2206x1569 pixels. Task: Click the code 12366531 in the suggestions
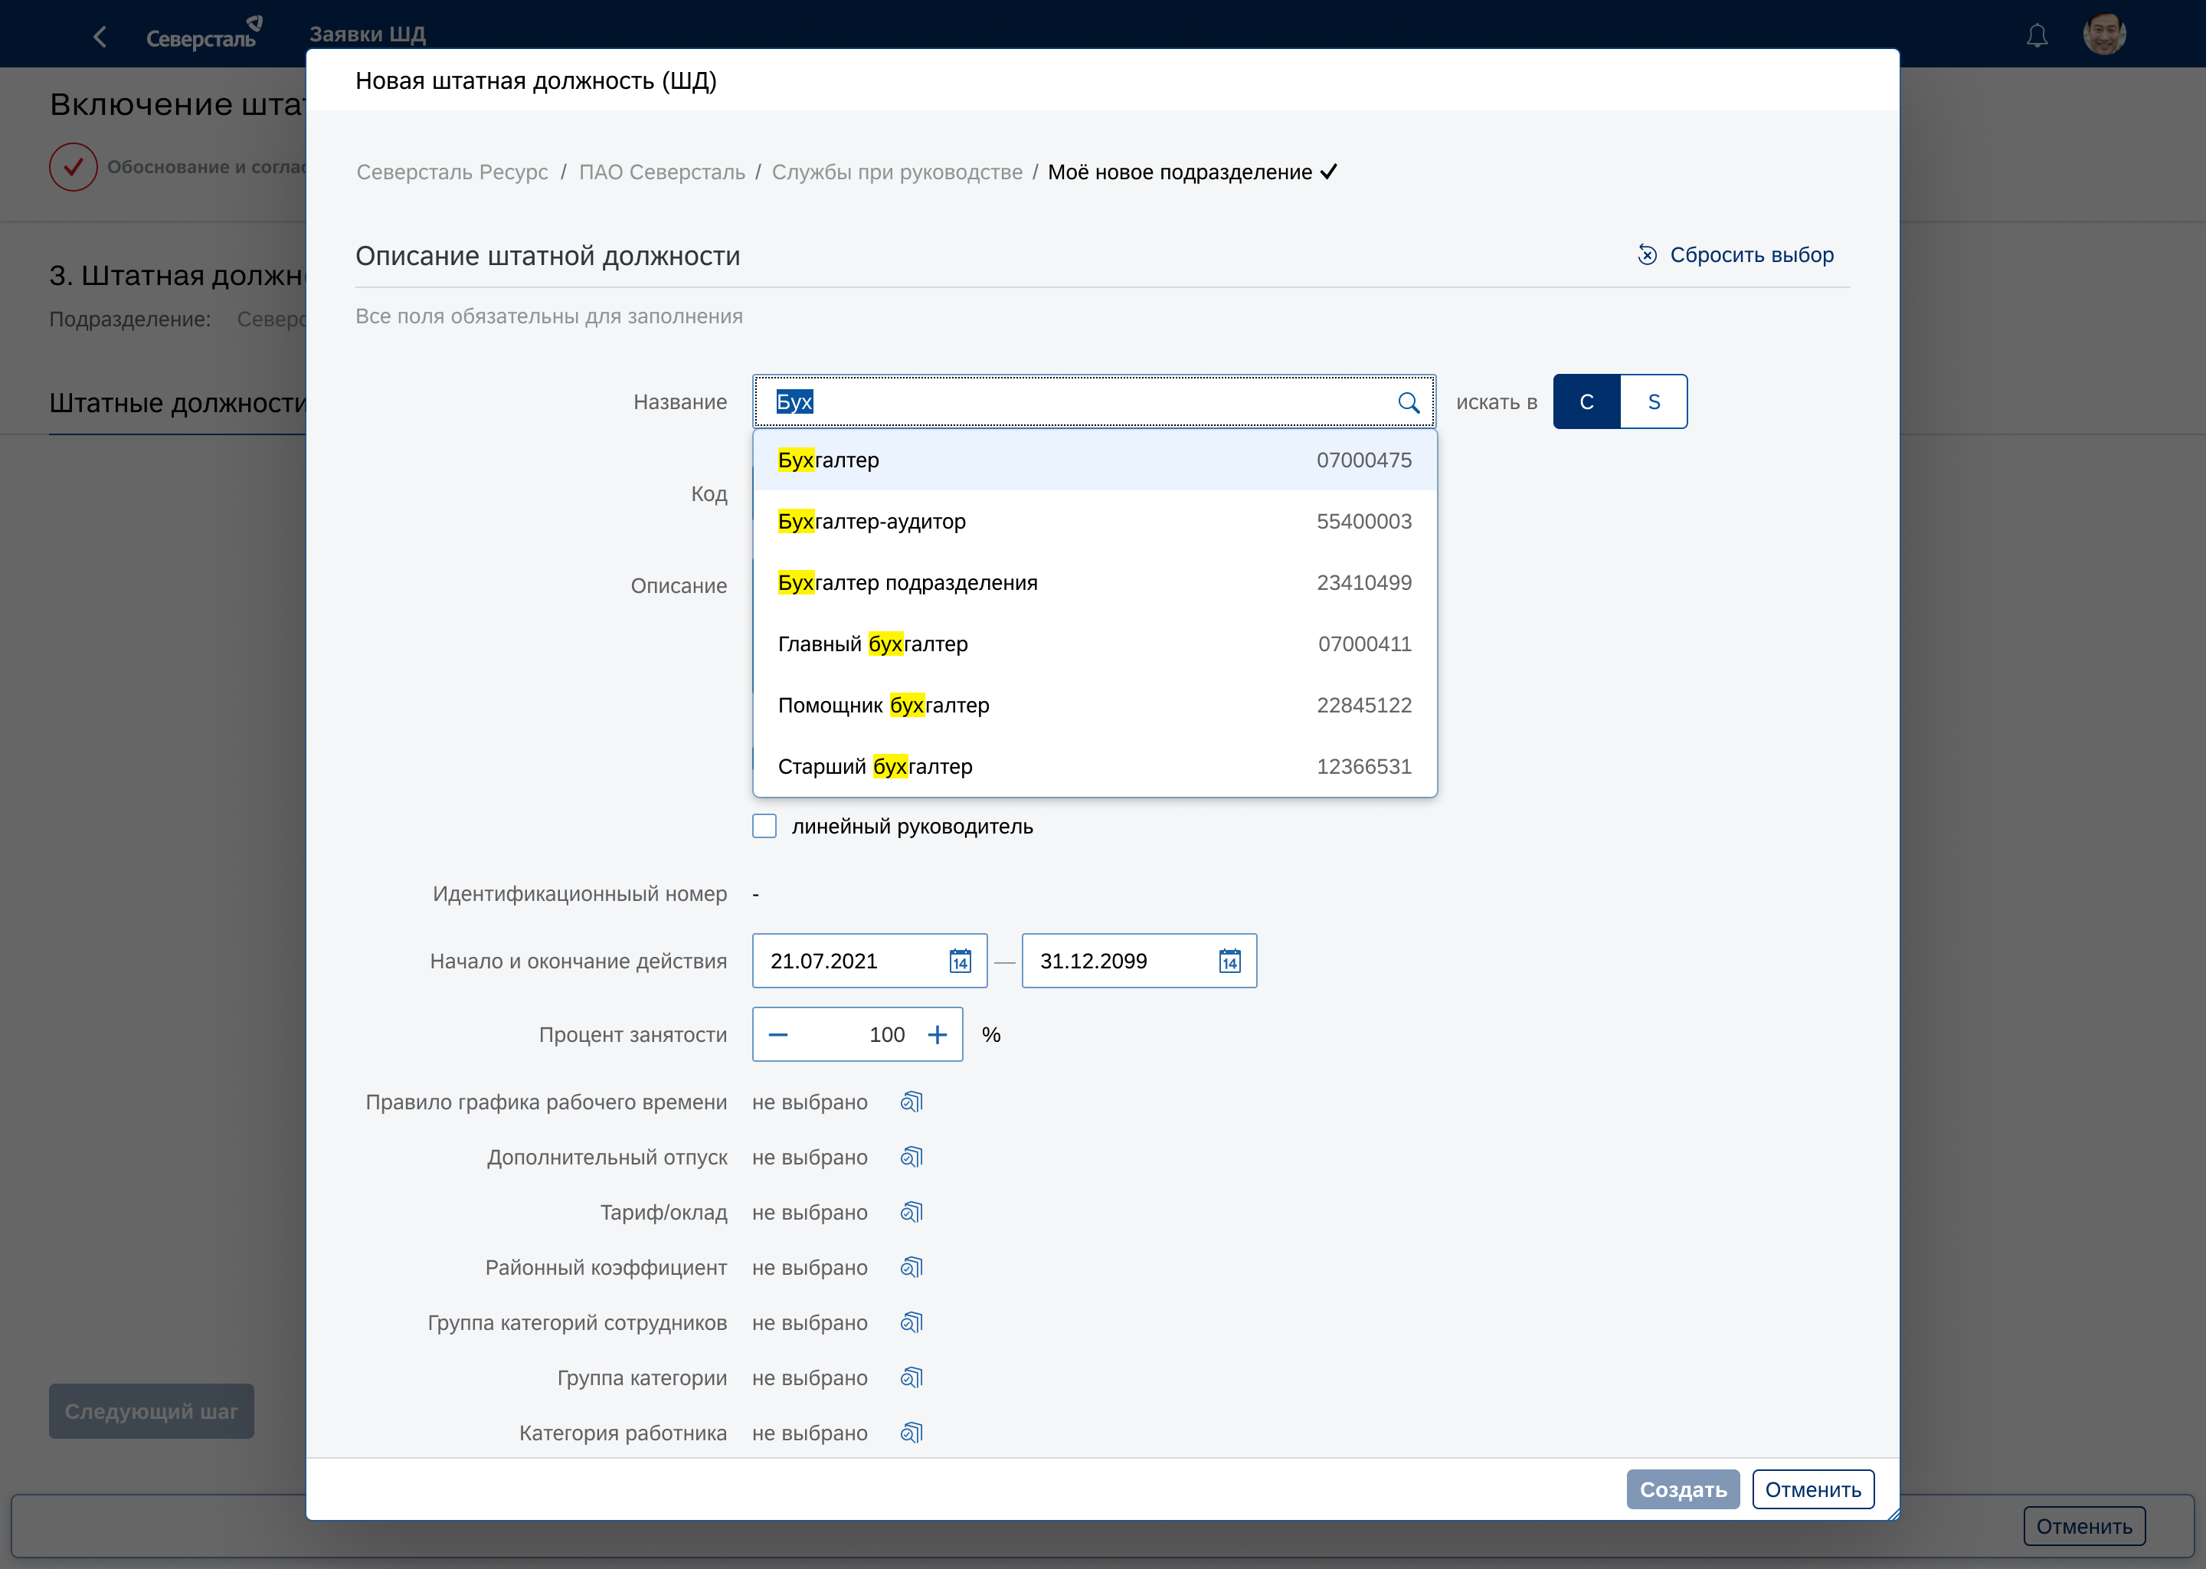pos(1363,767)
